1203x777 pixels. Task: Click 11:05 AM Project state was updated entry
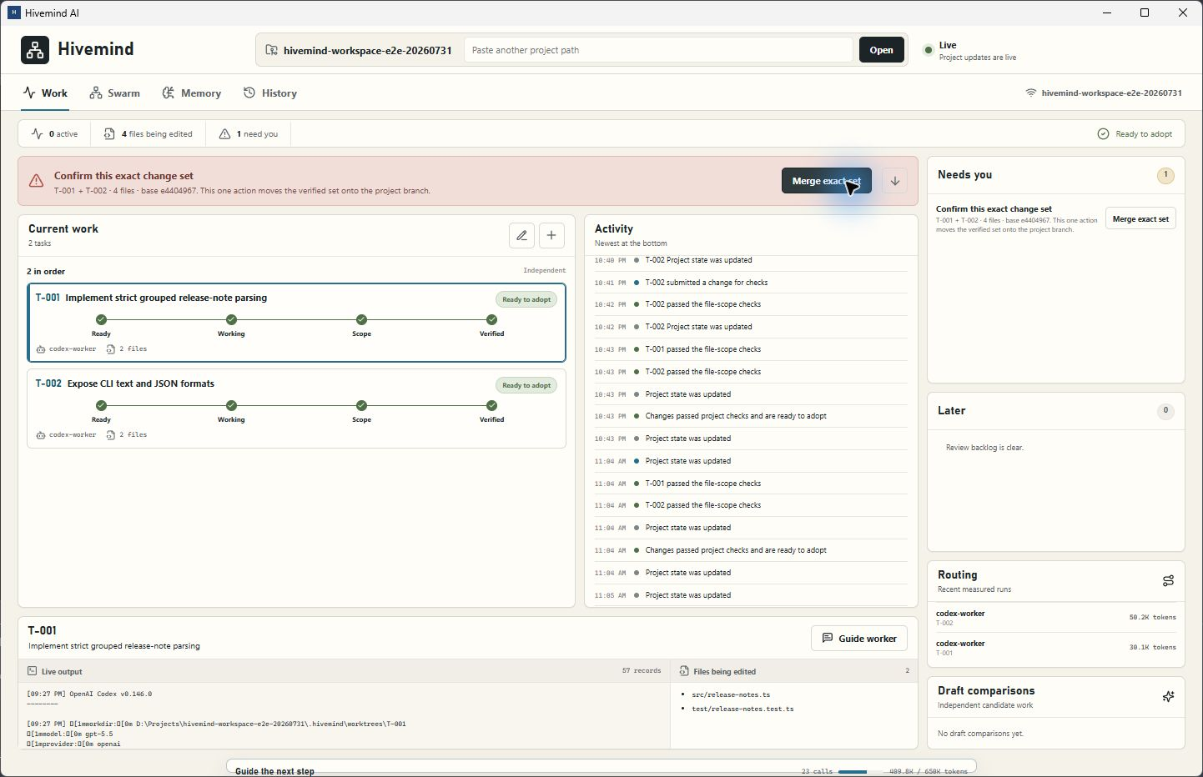(x=751, y=595)
